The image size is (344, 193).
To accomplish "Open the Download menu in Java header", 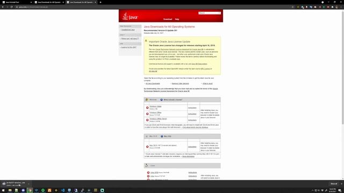I will (168, 19).
